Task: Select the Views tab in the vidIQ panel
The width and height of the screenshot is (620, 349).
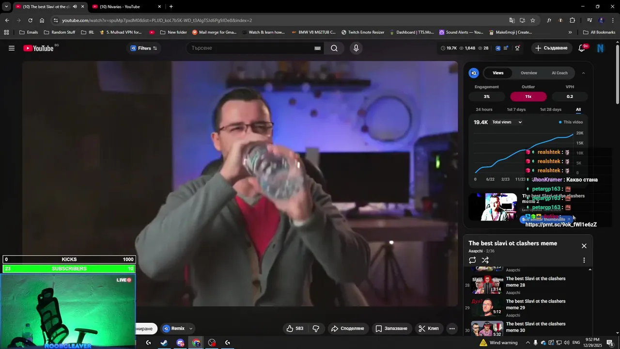Action: (498, 73)
